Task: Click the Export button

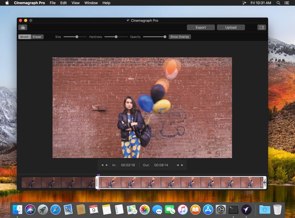Action: coord(201,27)
